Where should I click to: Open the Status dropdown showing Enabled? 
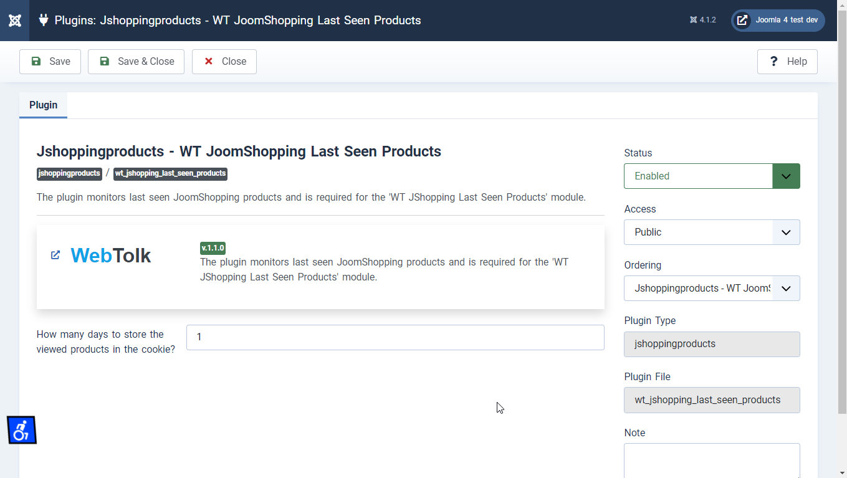tap(711, 176)
